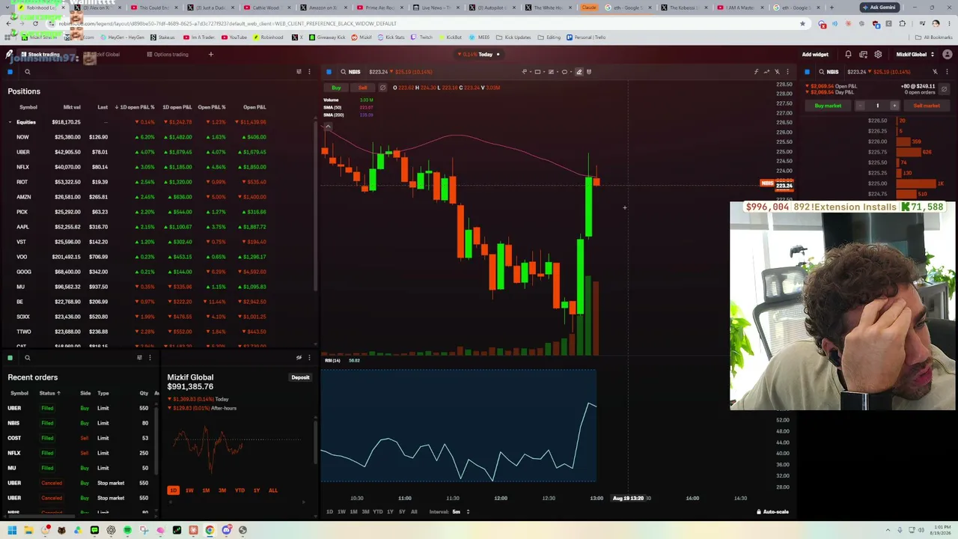Click the chart crossed-tools icon
958x539 pixels.
click(777, 72)
